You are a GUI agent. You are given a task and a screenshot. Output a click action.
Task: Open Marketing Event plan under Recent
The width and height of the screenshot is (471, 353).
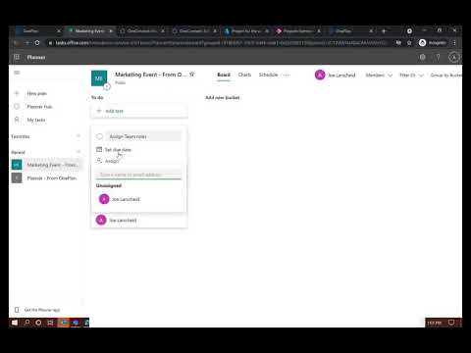pos(46,165)
